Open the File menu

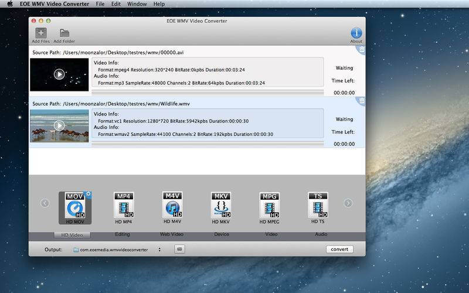point(100,4)
